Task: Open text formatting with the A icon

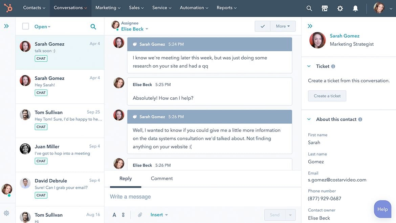Action: coord(114,215)
